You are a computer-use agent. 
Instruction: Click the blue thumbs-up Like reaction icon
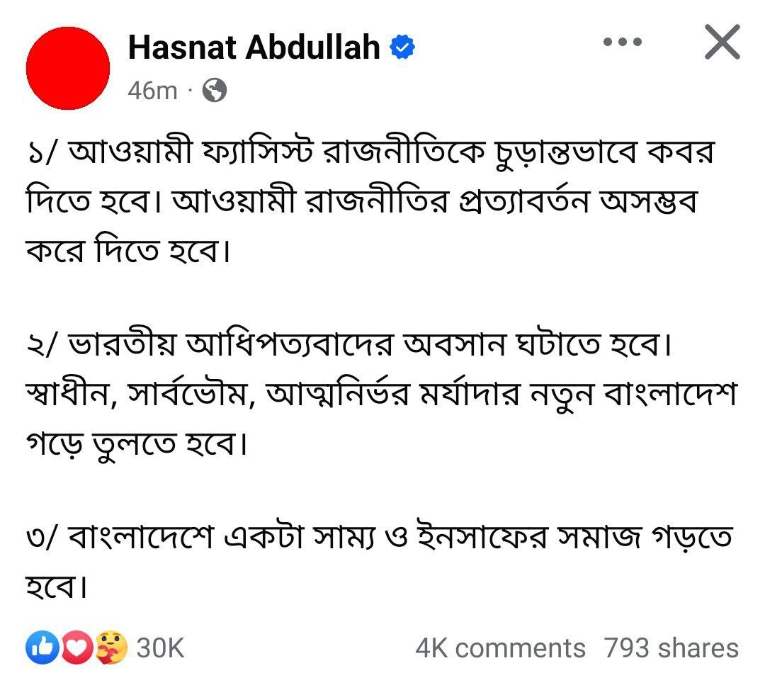[x=43, y=647]
